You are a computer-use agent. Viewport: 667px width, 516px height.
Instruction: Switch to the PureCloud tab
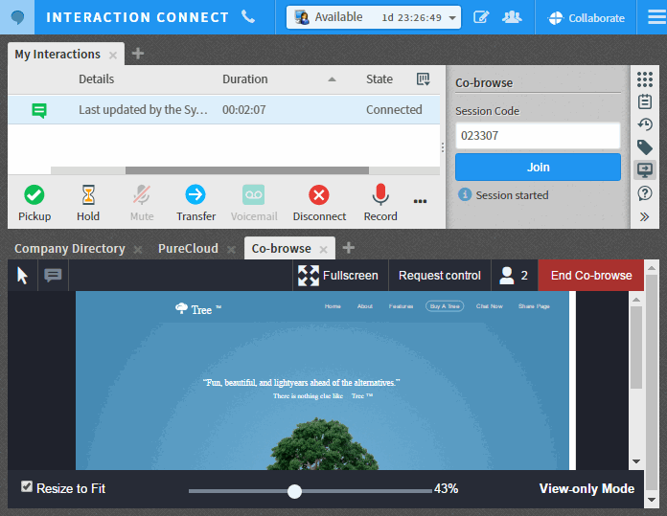click(188, 249)
